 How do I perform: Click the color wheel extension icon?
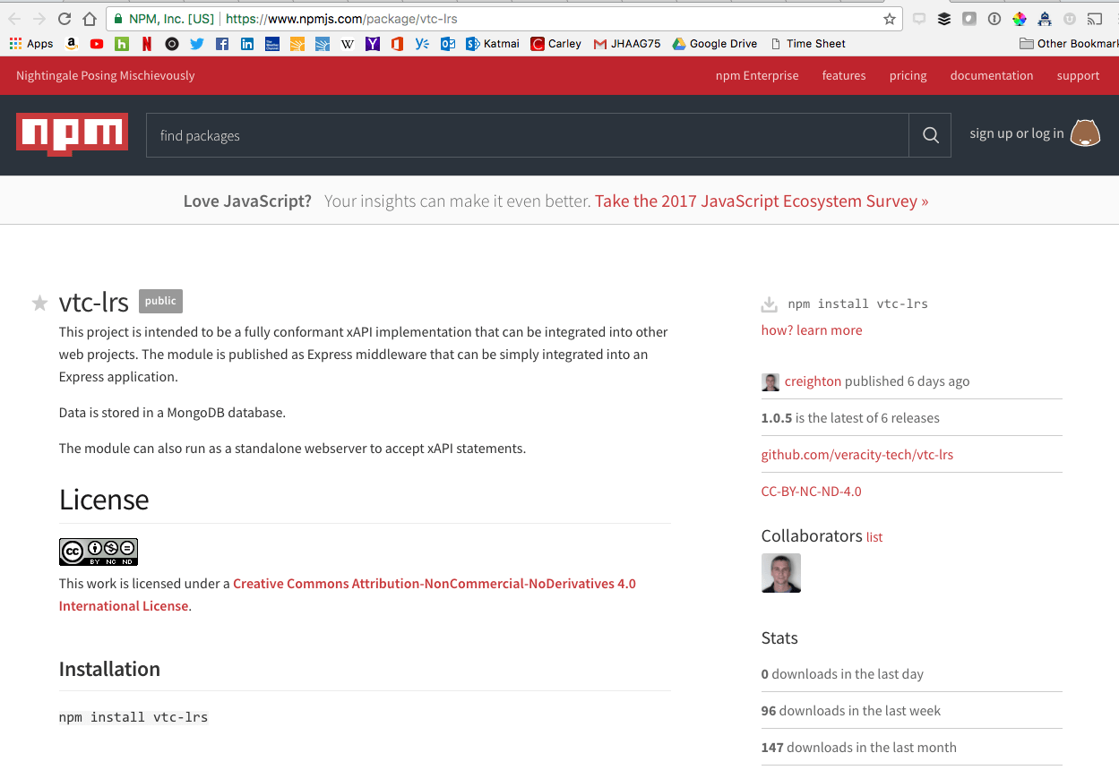(1020, 19)
